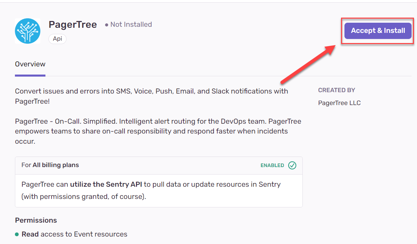Expand the Permissions section
Screen dimensions: 417x244
pos(36,220)
